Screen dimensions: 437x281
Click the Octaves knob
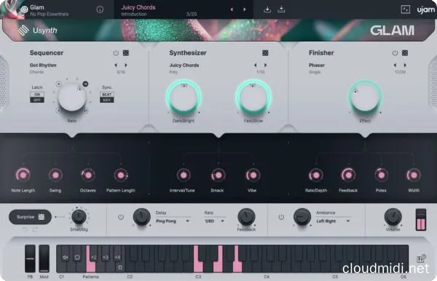pyautogui.click(x=88, y=175)
